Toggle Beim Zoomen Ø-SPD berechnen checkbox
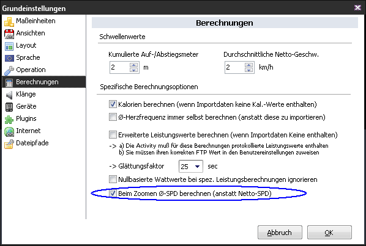 point(113,193)
